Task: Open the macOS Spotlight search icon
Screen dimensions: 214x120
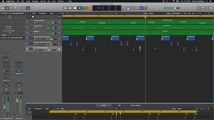Action: pos(207,1)
